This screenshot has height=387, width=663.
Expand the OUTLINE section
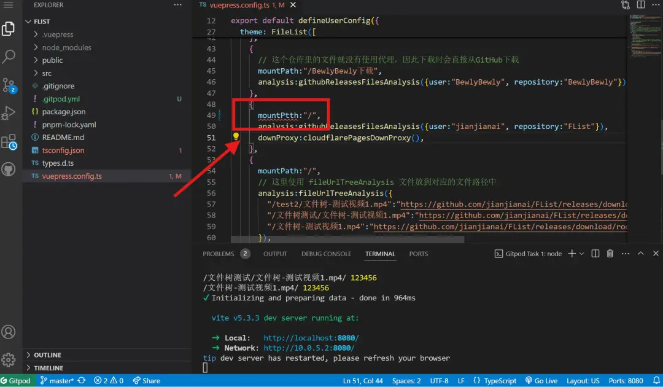click(x=47, y=355)
